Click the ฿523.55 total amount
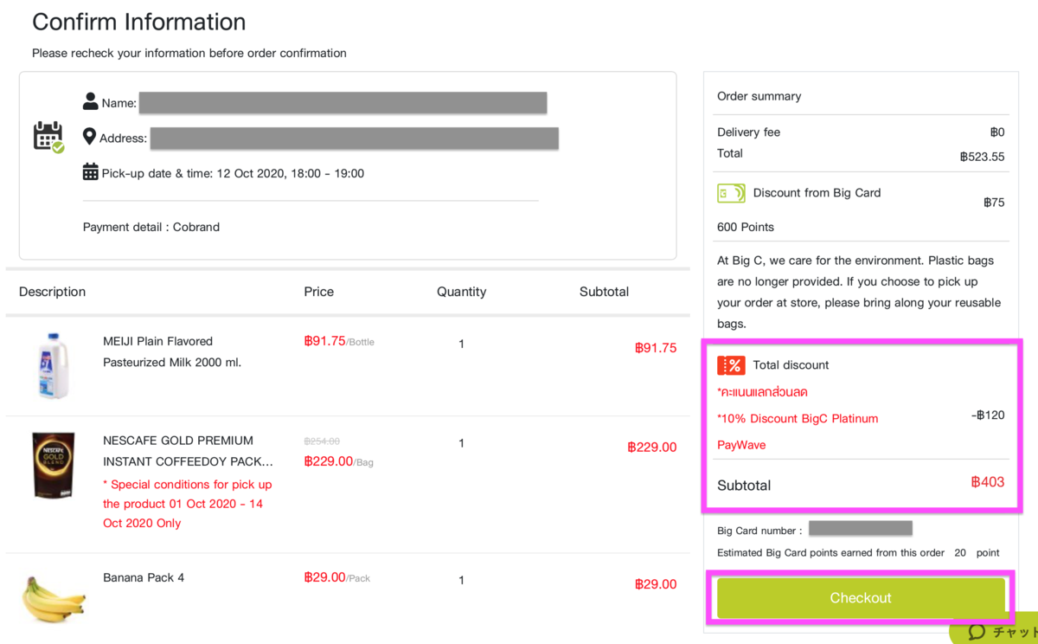 pyautogui.click(x=983, y=157)
